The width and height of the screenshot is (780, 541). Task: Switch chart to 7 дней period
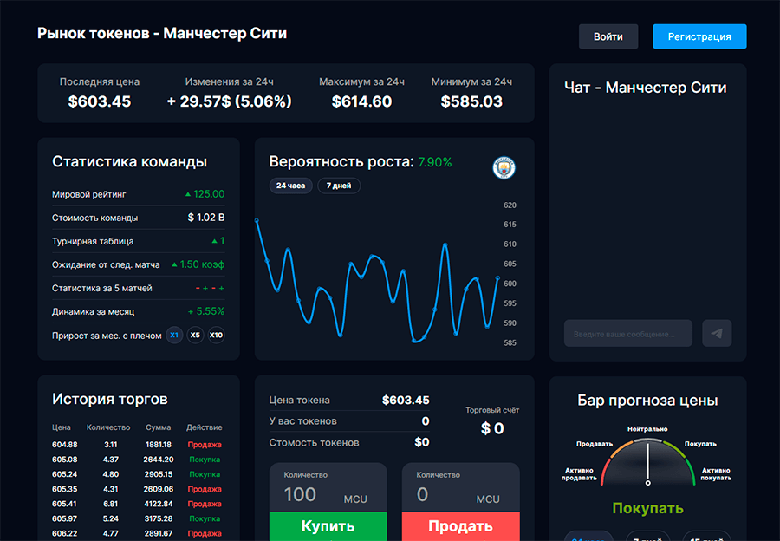[x=338, y=186]
